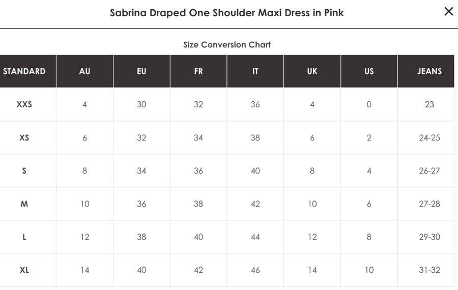Click the dress title text
This screenshot has height=290, width=458.
[226, 13]
